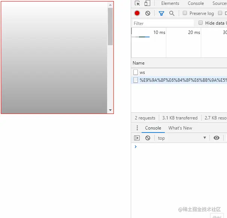227x218 pixels.
Task: Click the page scrollbar up arrow
Action: tap(110, 5)
